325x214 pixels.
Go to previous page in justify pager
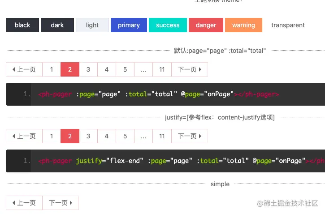click(x=24, y=136)
